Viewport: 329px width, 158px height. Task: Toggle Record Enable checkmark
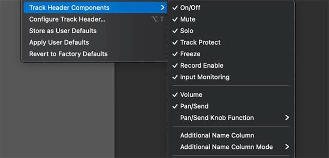[x=231, y=66]
